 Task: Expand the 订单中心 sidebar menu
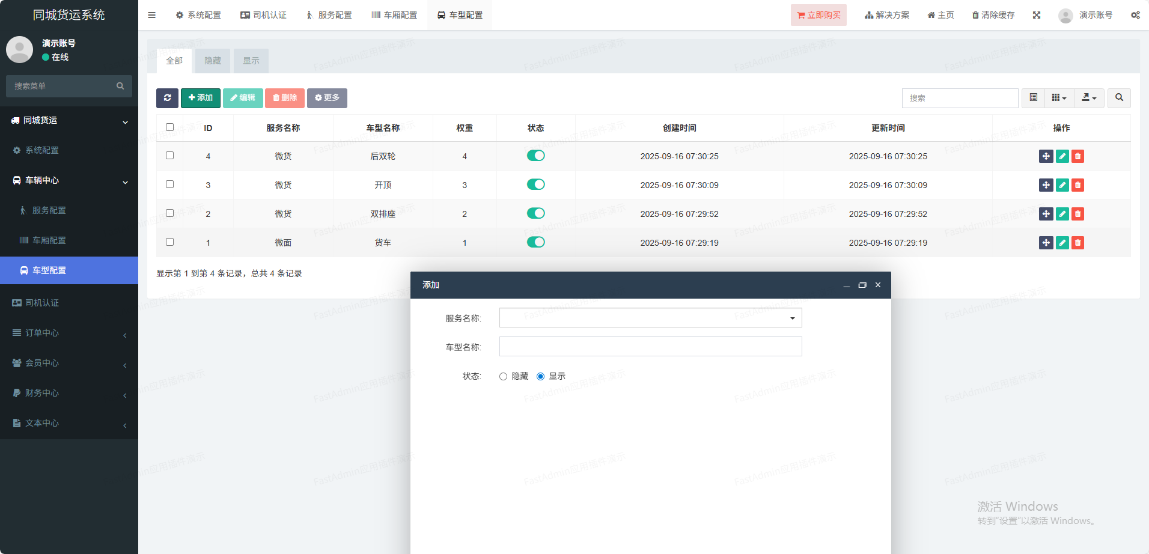tap(69, 333)
